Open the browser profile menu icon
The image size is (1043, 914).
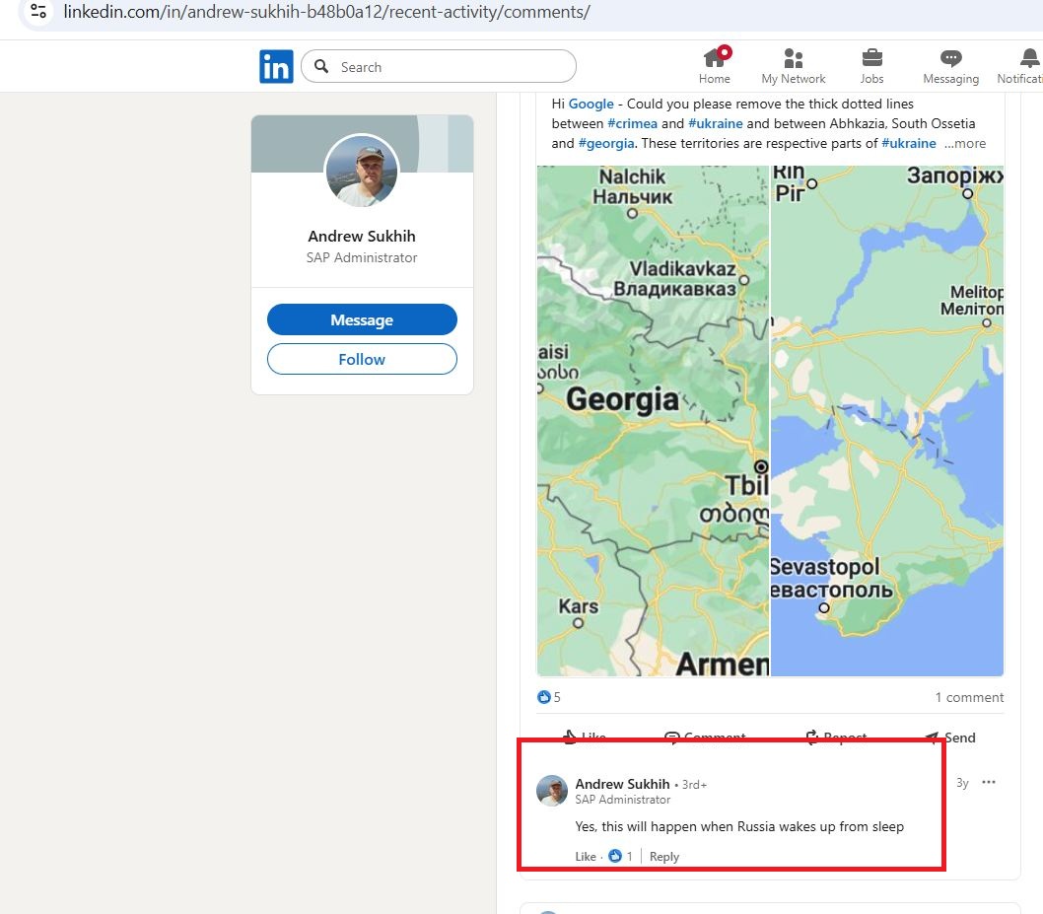point(37,12)
